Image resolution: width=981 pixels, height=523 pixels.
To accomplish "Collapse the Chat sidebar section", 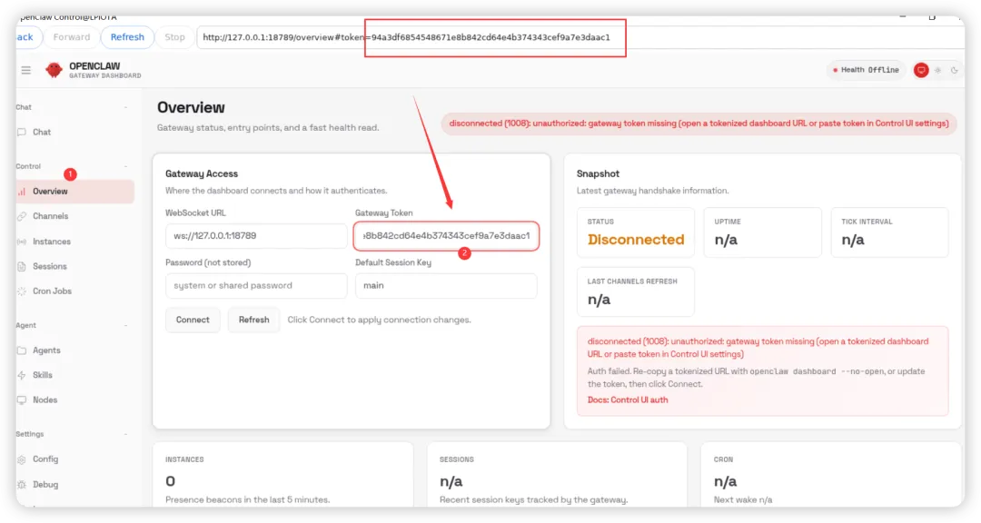I will 125,108.
